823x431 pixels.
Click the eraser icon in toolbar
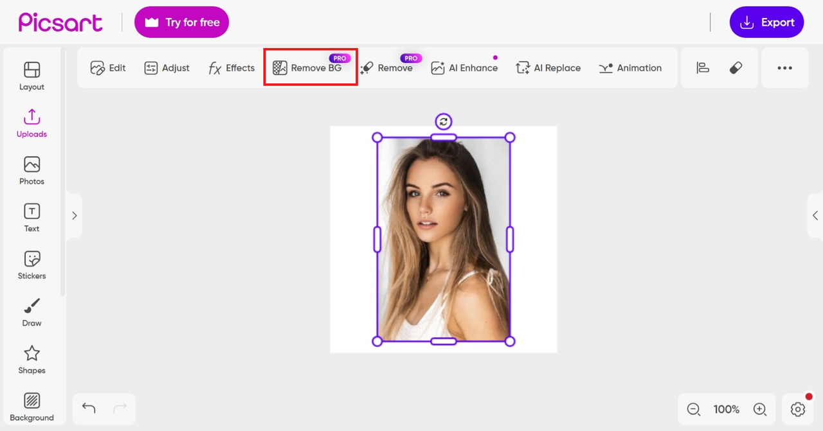(x=736, y=67)
